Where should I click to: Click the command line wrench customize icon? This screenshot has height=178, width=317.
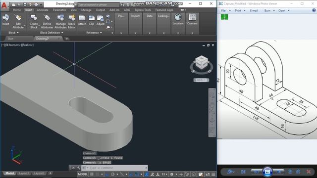(x=78, y=168)
